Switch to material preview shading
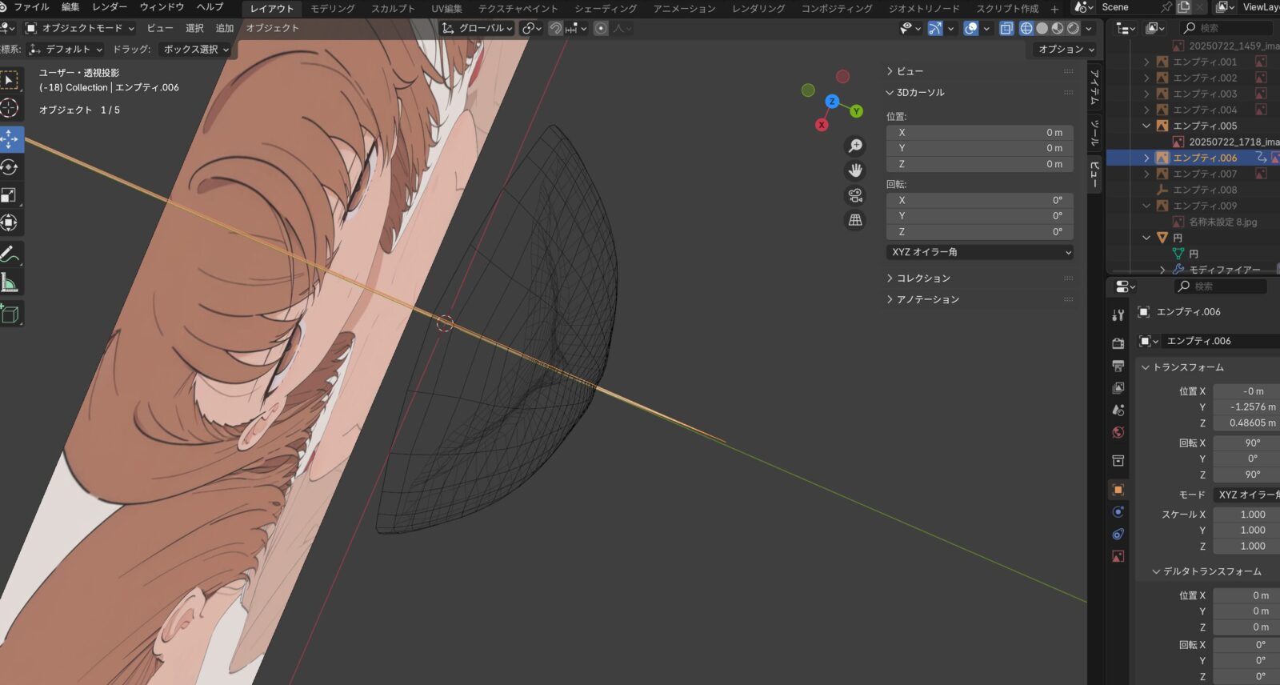 click(x=1058, y=28)
